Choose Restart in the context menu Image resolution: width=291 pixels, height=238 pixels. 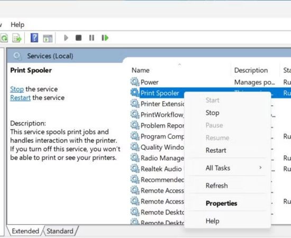click(x=216, y=150)
